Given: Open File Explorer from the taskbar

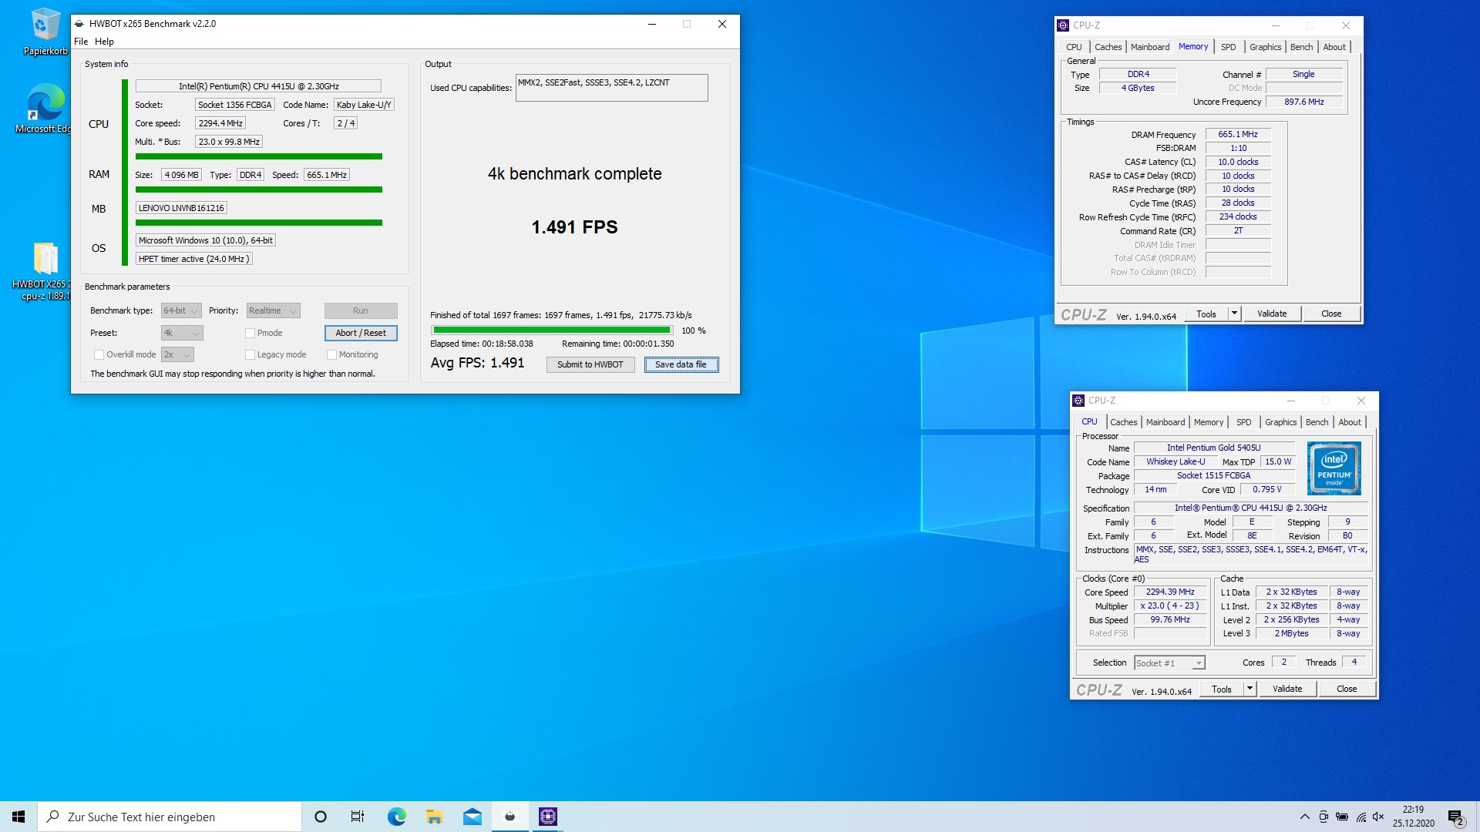Looking at the screenshot, I should click(x=434, y=817).
